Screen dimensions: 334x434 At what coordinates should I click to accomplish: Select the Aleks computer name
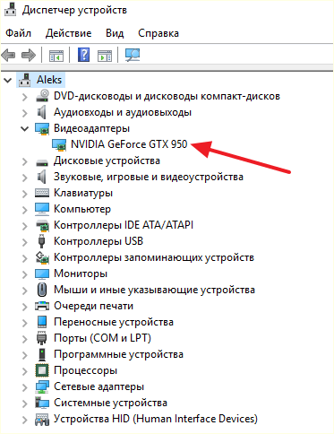click(x=49, y=80)
